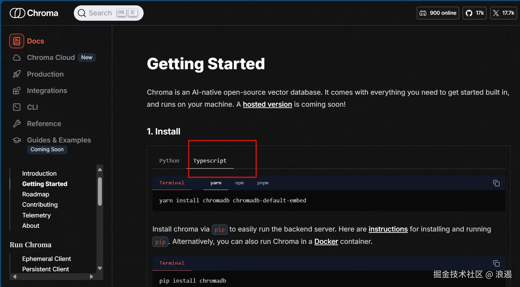The height and width of the screenshot is (287, 520).
Task: Switch to the Typescript tab
Action: [x=210, y=161]
